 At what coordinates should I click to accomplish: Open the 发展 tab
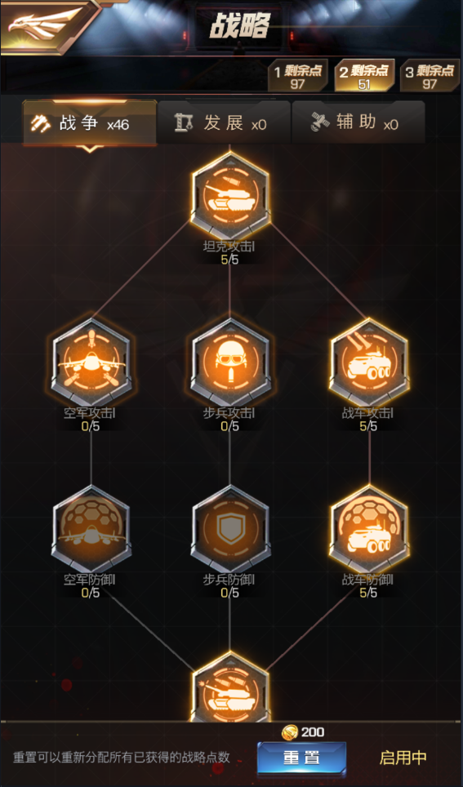coord(224,123)
